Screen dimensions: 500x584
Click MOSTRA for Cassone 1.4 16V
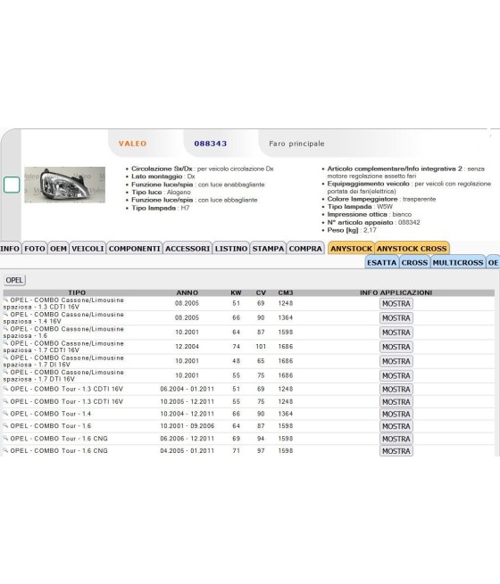click(396, 318)
